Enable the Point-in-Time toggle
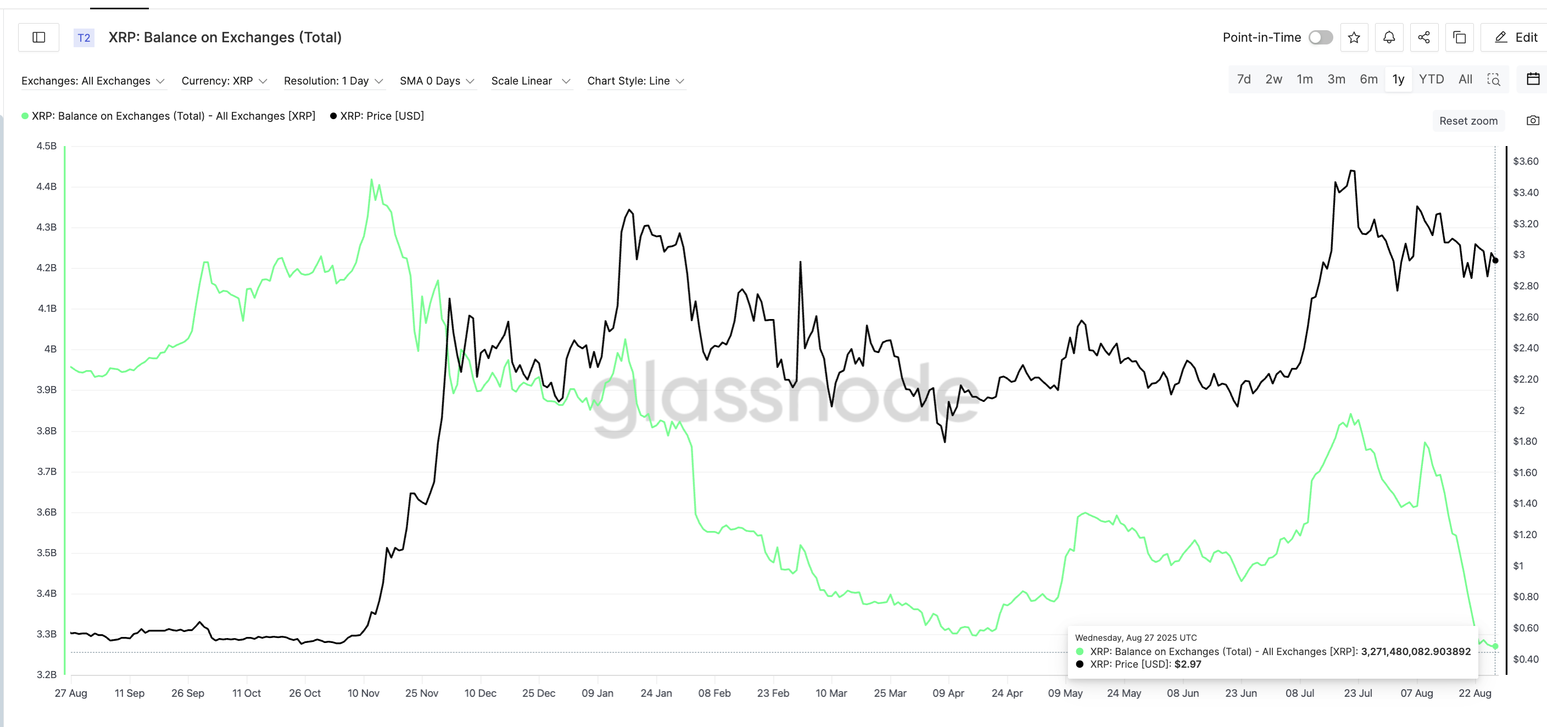The image size is (1547, 727). [1320, 37]
